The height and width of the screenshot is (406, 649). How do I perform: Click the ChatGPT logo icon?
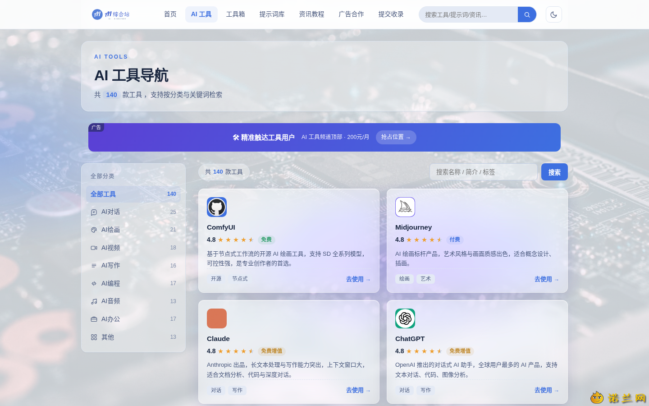click(x=405, y=318)
